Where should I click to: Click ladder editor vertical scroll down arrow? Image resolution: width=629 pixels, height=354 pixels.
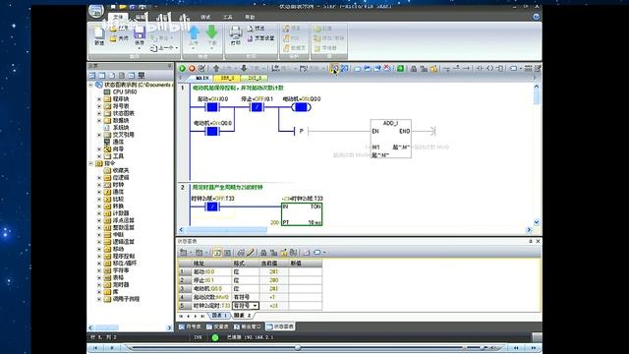click(537, 222)
